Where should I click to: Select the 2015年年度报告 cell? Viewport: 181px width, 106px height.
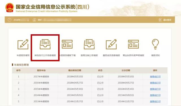[x=41, y=89]
